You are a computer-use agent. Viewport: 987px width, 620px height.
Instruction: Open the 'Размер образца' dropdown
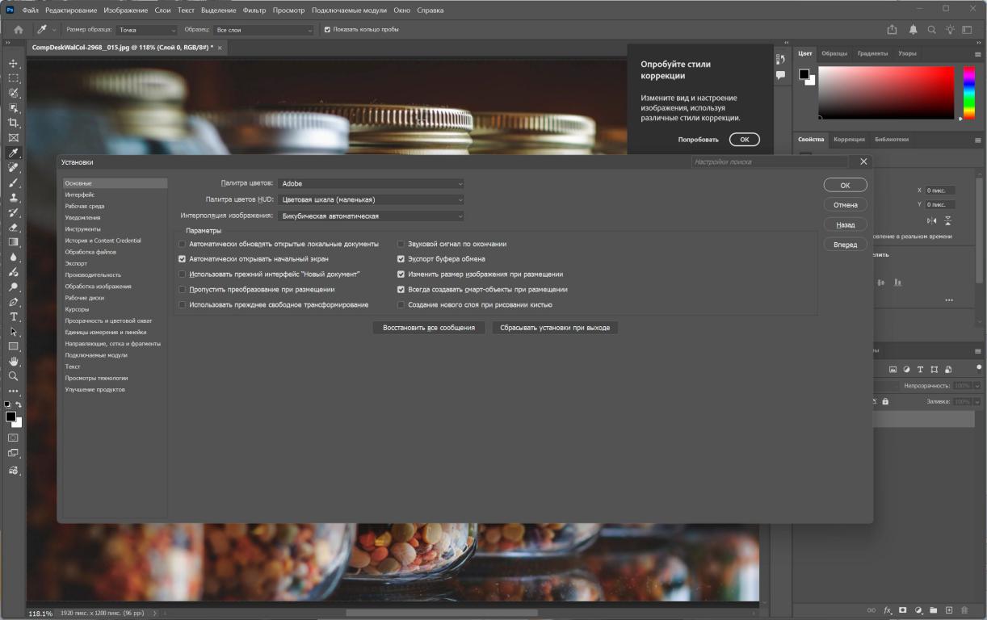(x=146, y=30)
